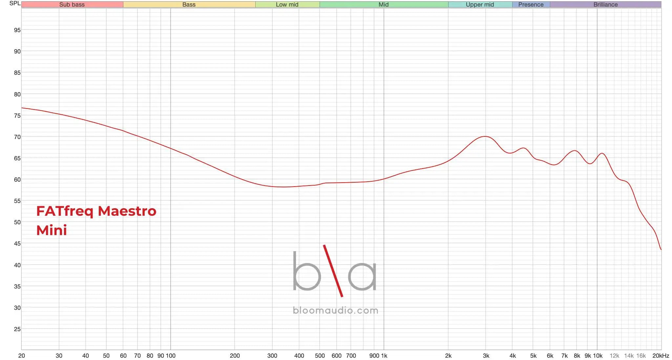
Task: Click the 20 frequency axis label
Action: point(22,356)
